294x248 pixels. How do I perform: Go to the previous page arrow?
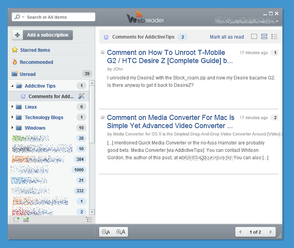[x=240, y=232]
